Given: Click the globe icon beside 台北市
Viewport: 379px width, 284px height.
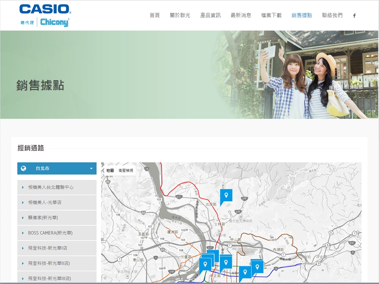Looking at the screenshot, I should 23,169.
